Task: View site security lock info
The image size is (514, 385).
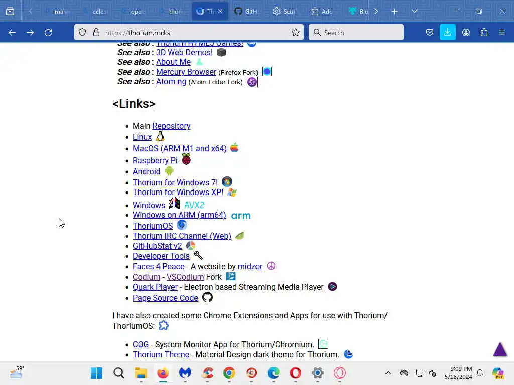Action: click(96, 32)
